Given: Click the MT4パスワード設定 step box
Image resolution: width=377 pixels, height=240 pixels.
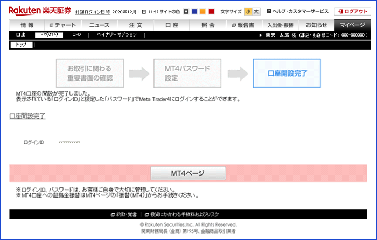Looking at the screenshot, I should (x=187, y=73).
